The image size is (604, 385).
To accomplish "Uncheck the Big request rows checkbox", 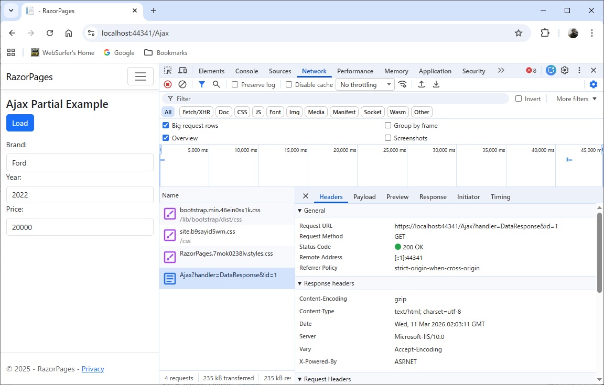I will (166, 126).
